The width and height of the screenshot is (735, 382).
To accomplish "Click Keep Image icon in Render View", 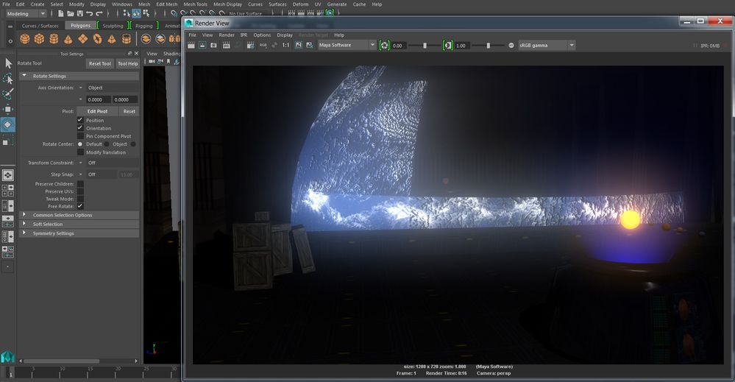I will click(x=298, y=45).
